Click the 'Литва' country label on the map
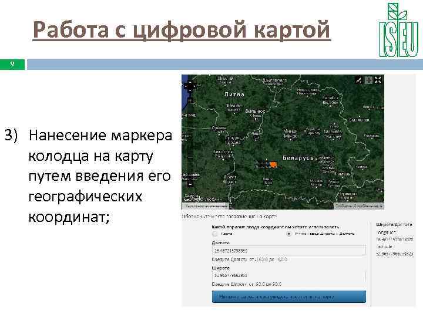 [x=234, y=95]
